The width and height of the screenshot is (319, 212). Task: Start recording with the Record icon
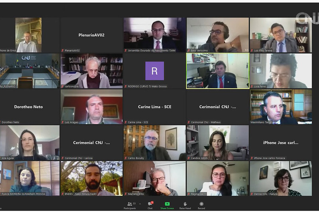[201, 204]
